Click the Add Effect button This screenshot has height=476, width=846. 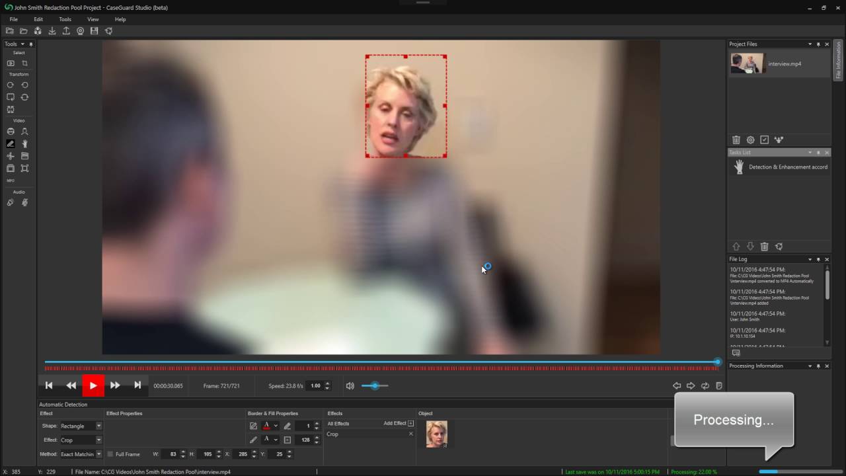tap(398, 424)
